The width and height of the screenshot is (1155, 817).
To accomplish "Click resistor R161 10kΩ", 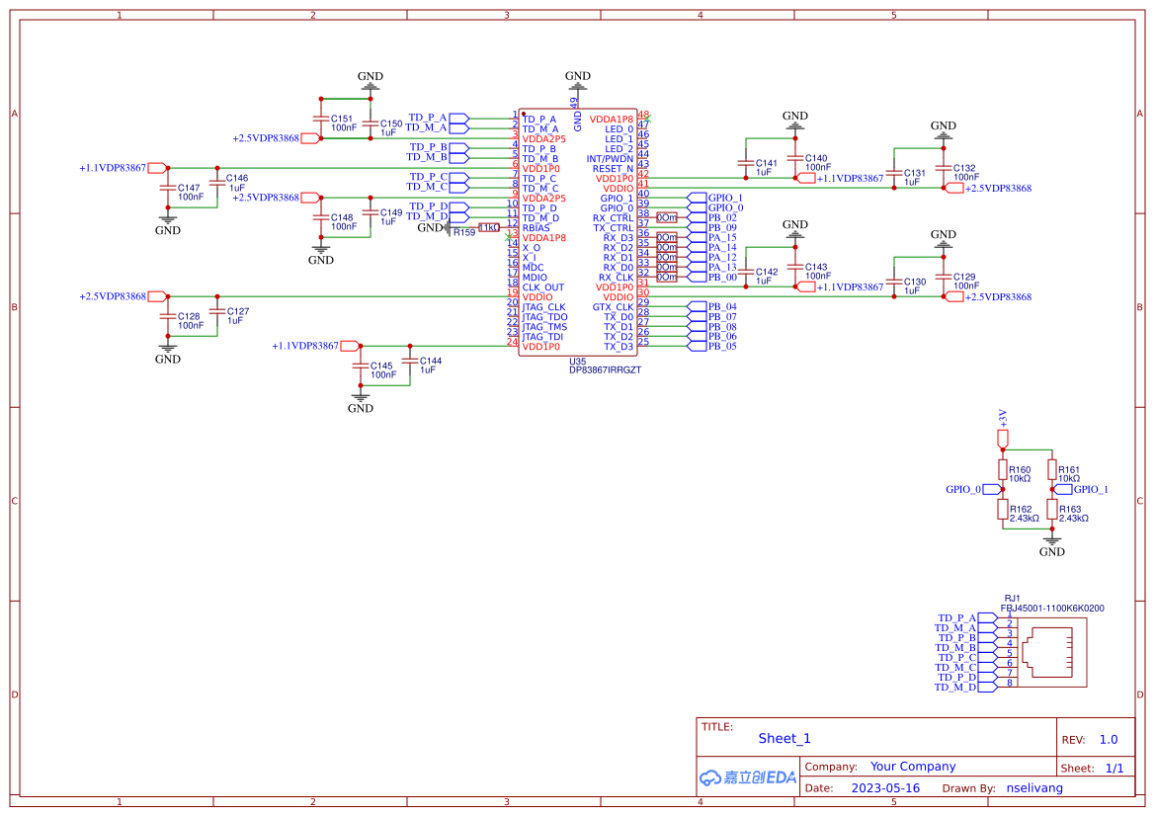I will (1052, 470).
